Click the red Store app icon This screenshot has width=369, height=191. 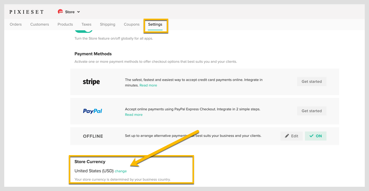60,12
